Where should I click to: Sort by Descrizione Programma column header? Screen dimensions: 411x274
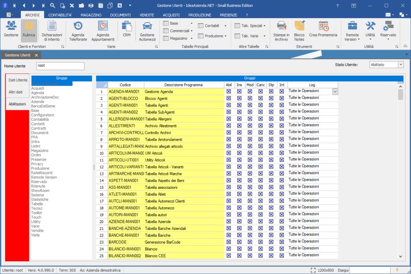coord(183,85)
